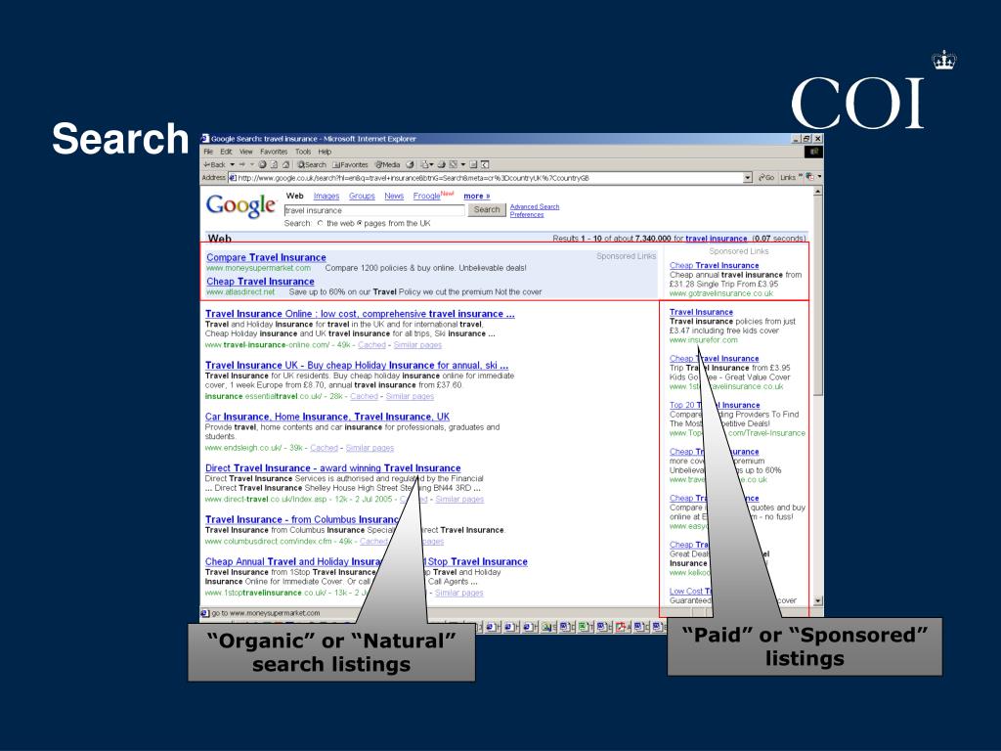
Task: Click the page scrollbar down arrow
Action: point(818,601)
